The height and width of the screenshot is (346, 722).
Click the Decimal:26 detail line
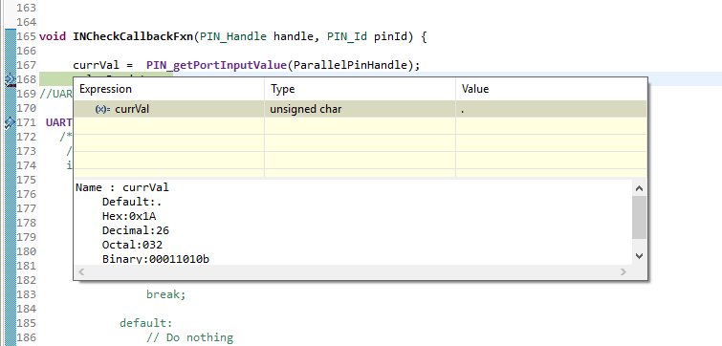point(136,230)
